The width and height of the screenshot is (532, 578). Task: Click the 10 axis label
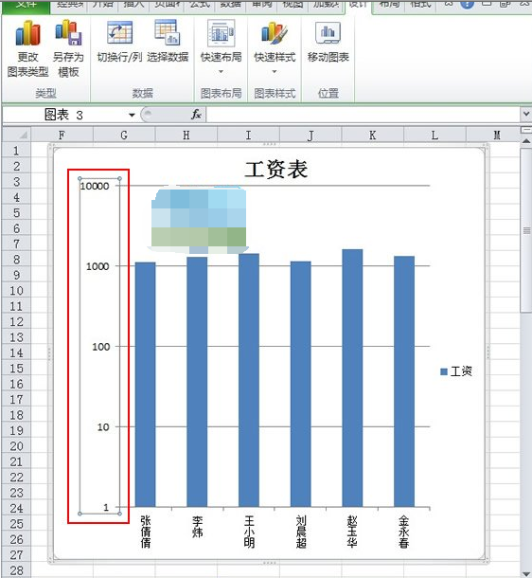(103, 426)
